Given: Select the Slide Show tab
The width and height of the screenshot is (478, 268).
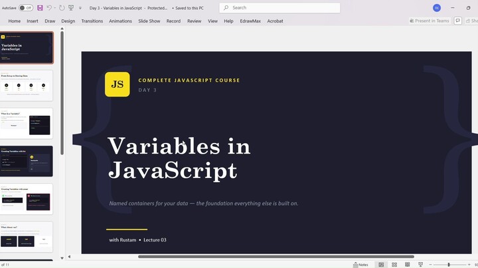Looking at the screenshot, I should coord(149,21).
